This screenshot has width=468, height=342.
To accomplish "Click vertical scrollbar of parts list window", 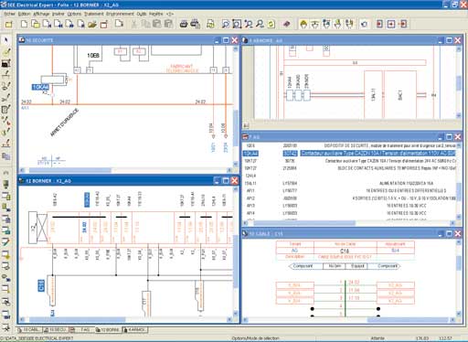I will [x=459, y=180].
